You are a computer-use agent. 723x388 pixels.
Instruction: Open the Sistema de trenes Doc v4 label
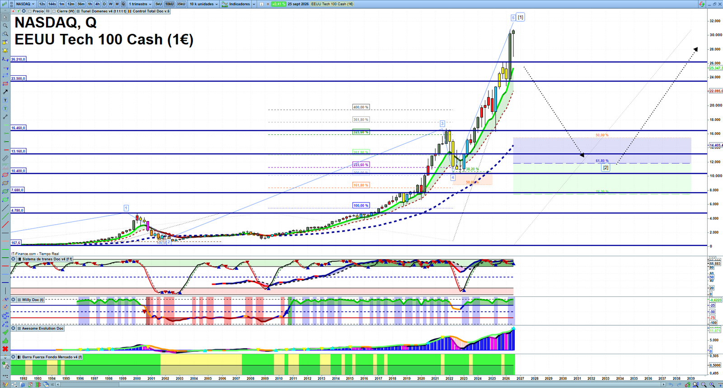[44, 259]
